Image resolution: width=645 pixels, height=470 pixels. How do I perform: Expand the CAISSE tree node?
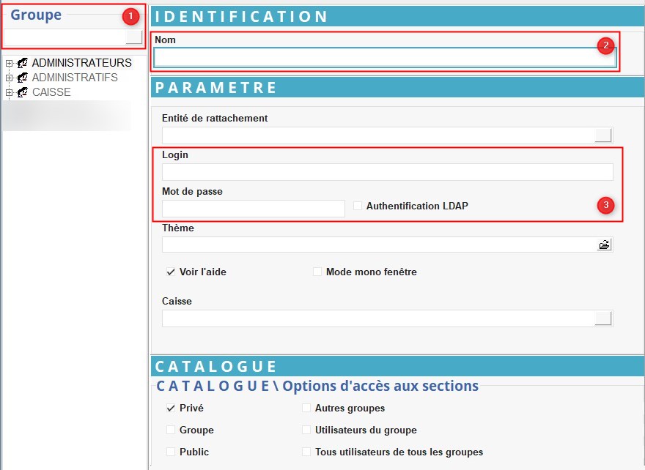pos(9,92)
